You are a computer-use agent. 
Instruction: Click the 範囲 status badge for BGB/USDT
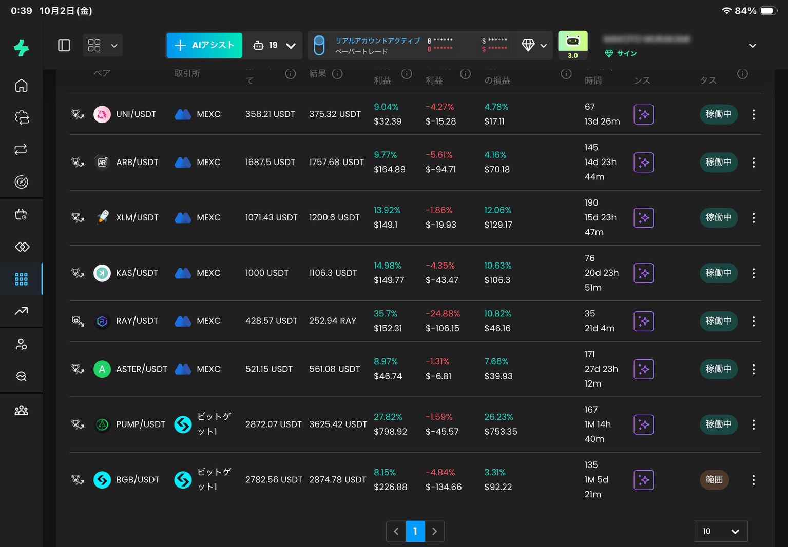tap(714, 480)
